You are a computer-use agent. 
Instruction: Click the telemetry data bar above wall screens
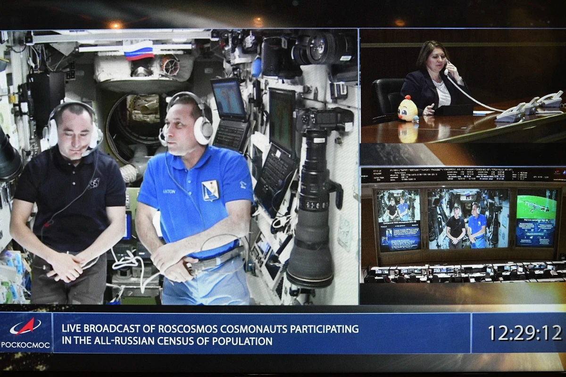pos(462,175)
